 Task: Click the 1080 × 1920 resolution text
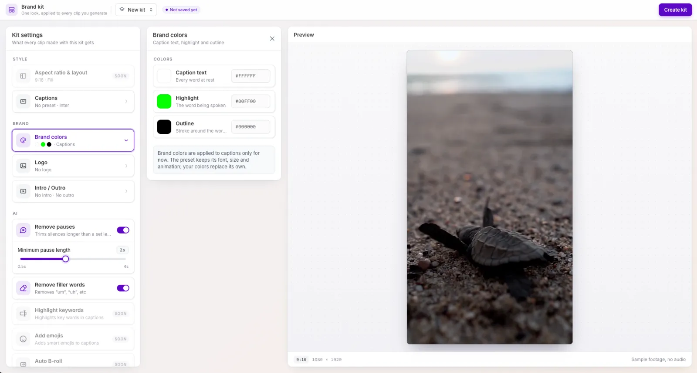click(x=327, y=360)
